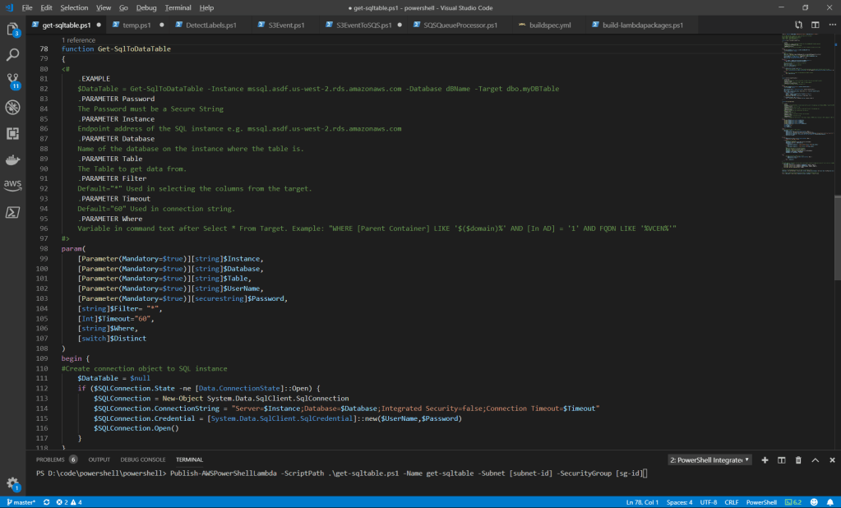Screen dimensions: 841x508
Task: Close the terminal panel
Action: point(833,460)
